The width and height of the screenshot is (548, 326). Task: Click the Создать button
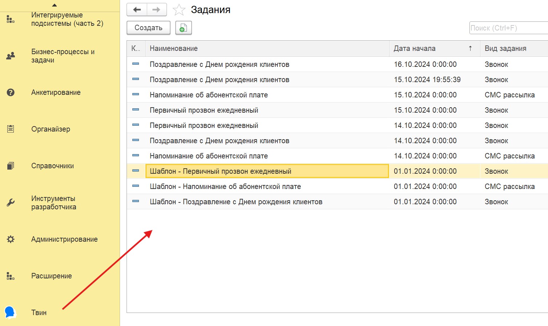(148, 28)
